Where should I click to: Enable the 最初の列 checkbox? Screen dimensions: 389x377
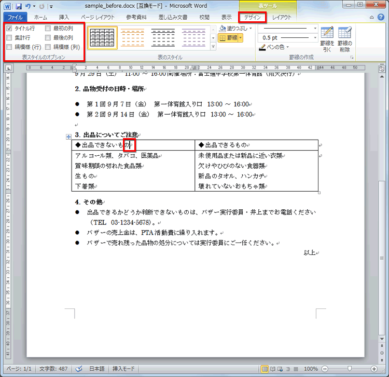pyautogui.click(x=48, y=29)
